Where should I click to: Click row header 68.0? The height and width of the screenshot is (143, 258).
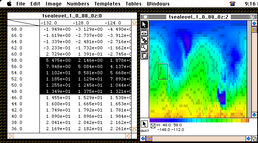[17, 29]
